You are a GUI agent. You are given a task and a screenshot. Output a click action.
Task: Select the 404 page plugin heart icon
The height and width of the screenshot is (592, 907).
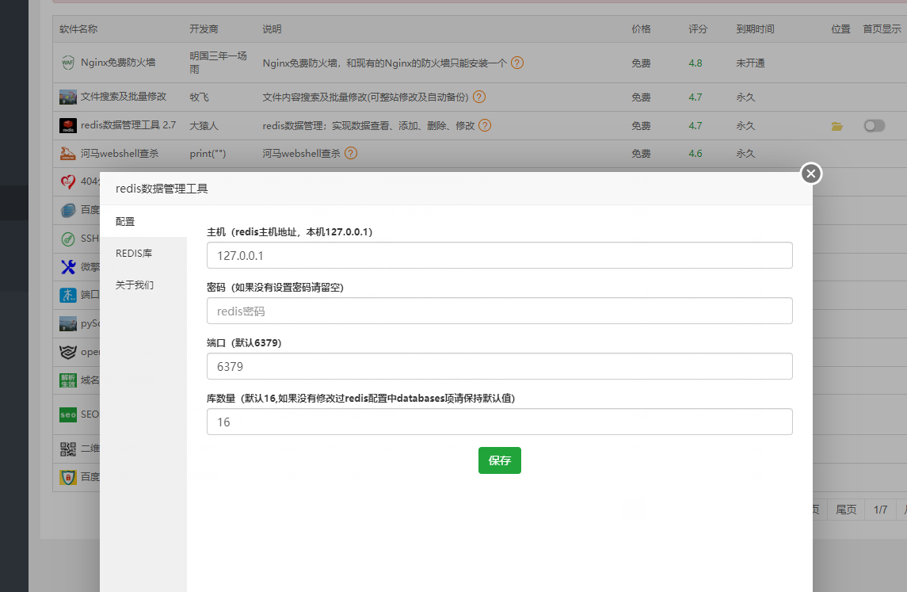pyautogui.click(x=69, y=181)
